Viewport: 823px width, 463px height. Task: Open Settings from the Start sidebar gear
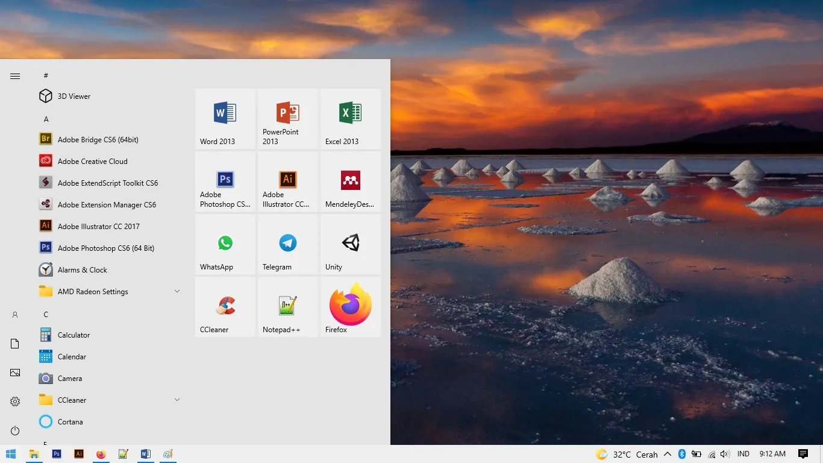[15, 402]
